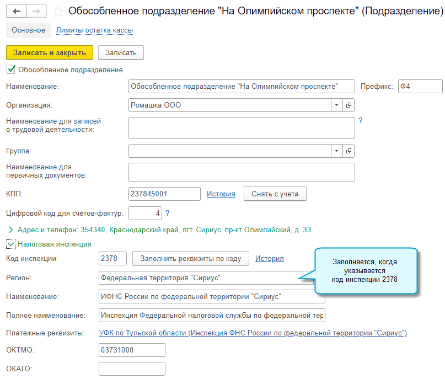Collapse the Налоговая инспекция section
The width and height of the screenshot is (445, 379).
[10, 244]
